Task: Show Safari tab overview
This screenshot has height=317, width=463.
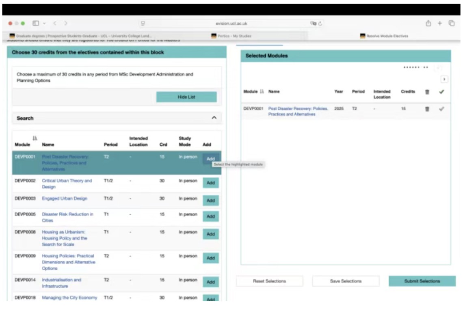Action: click(451, 24)
